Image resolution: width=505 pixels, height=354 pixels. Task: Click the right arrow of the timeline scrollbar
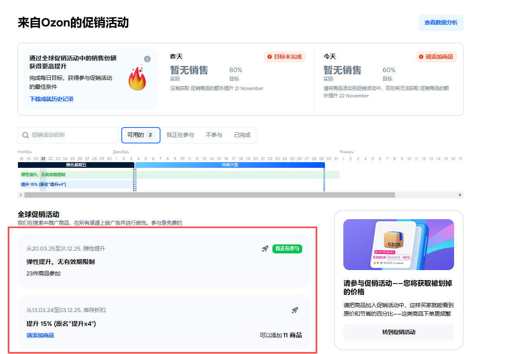point(460,195)
